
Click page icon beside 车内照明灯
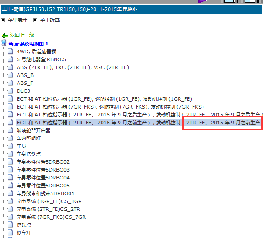pos(11,138)
